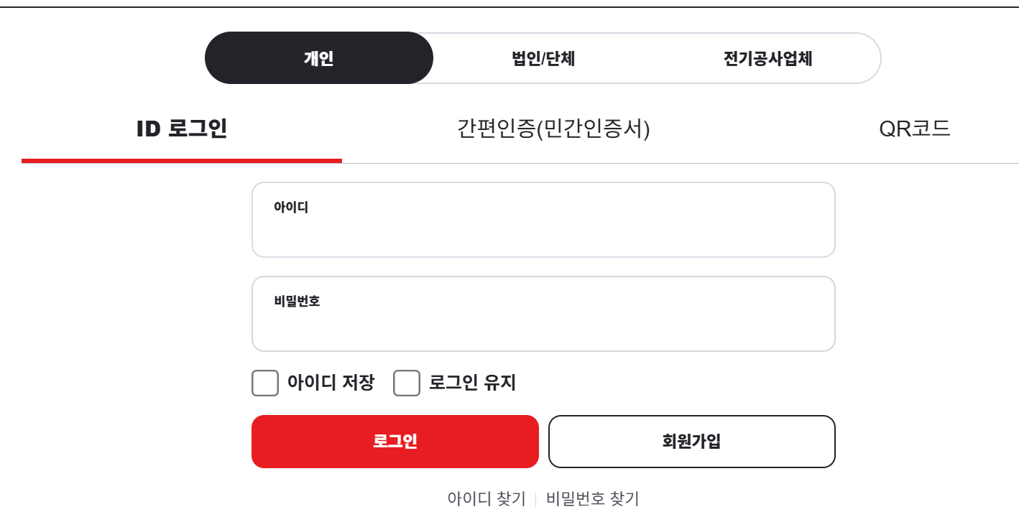
Task: Focus the 비밀번호 password field
Action: 543,314
